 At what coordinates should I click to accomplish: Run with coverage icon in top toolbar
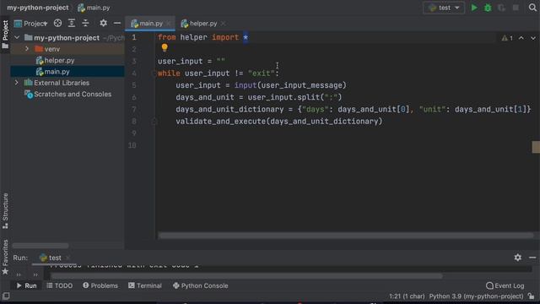[x=501, y=8]
